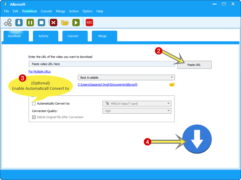Toggle Delete Original File after Conversion checkbox

[34, 117]
